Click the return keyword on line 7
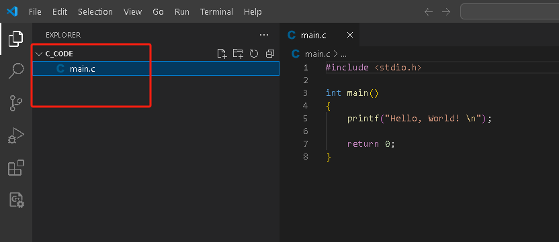 pos(363,144)
